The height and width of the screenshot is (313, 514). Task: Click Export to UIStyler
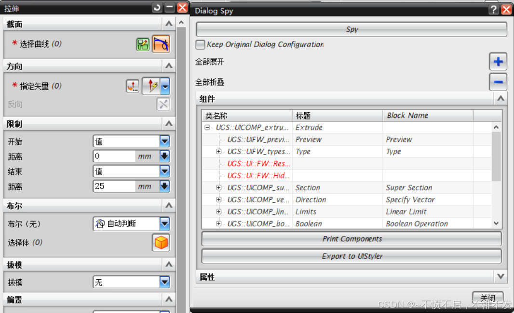pos(351,256)
